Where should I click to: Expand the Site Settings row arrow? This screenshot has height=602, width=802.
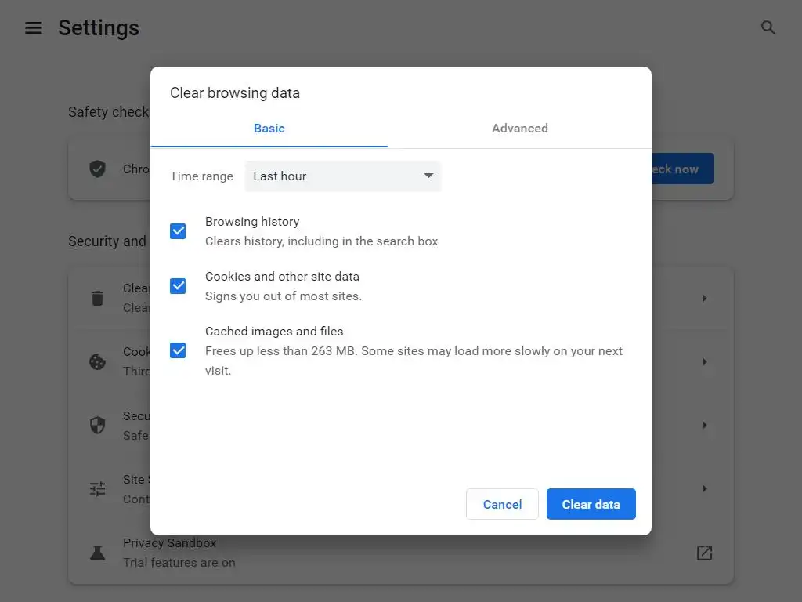[704, 488]
